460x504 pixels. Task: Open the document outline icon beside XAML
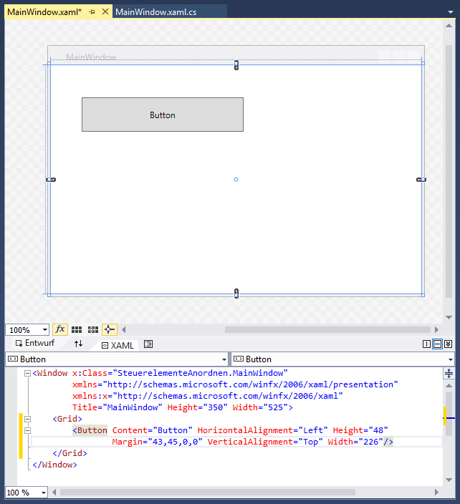(x=148, y=344)
